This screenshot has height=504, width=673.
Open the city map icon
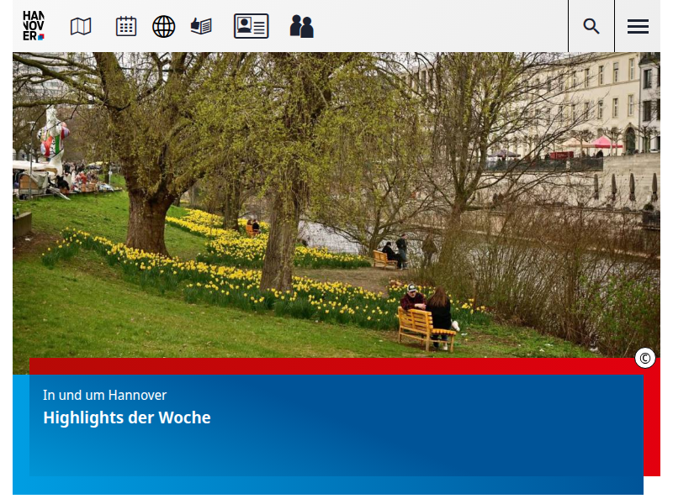click(81, 26)
